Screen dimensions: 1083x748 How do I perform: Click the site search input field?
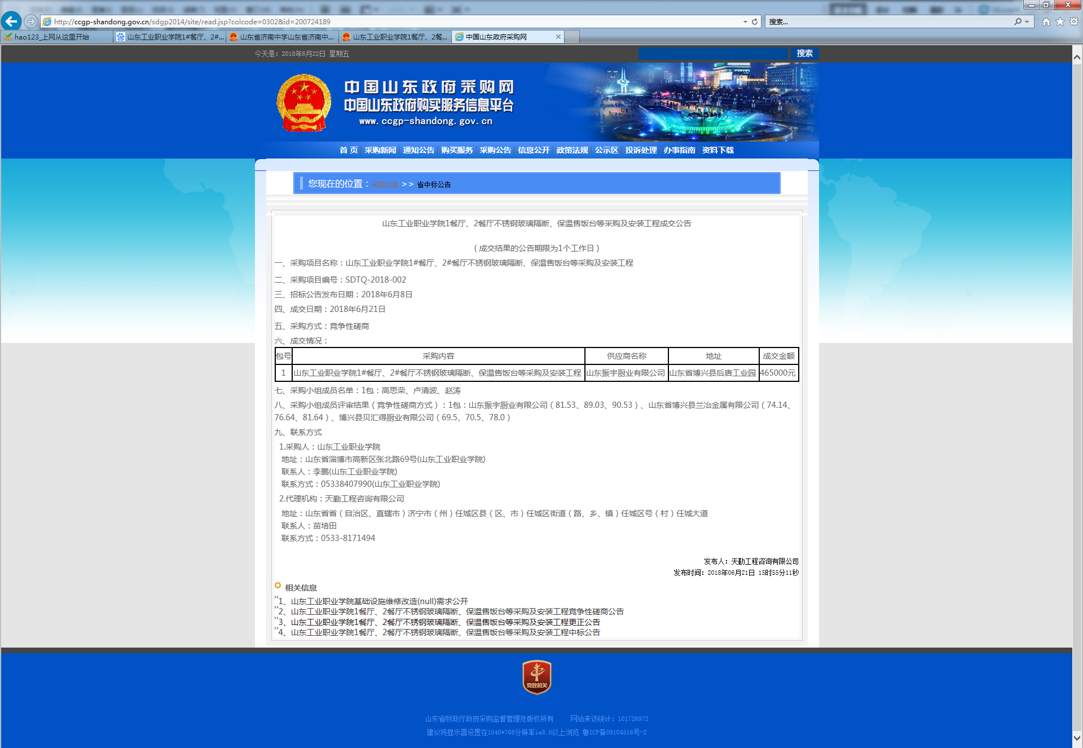click(713, 53)
